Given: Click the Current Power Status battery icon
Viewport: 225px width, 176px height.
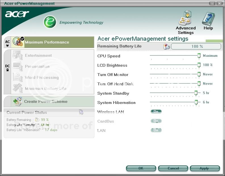Looking at the screenshot, I should pos(81,112).
